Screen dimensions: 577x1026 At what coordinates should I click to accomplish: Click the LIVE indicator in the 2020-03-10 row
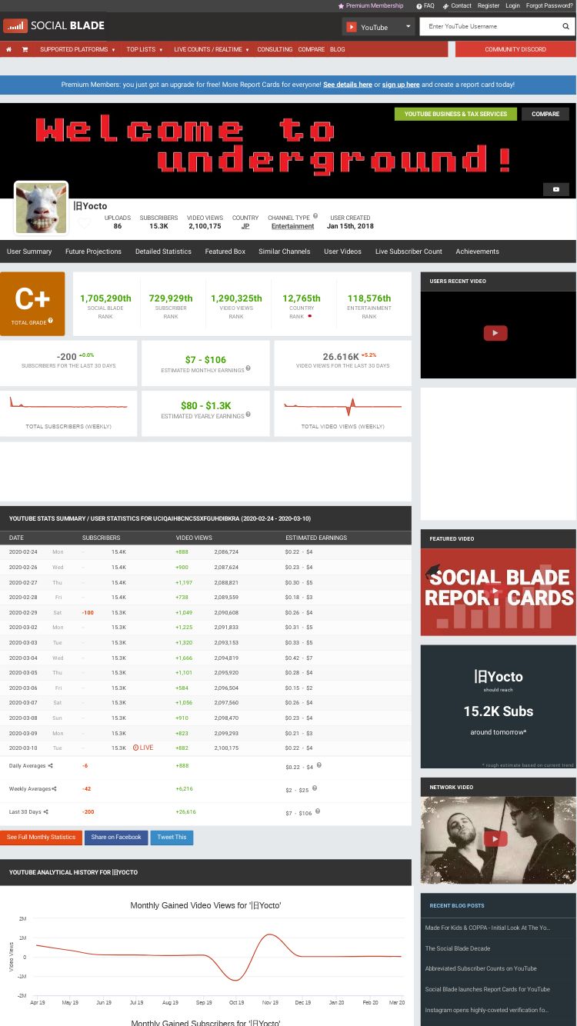143,748
